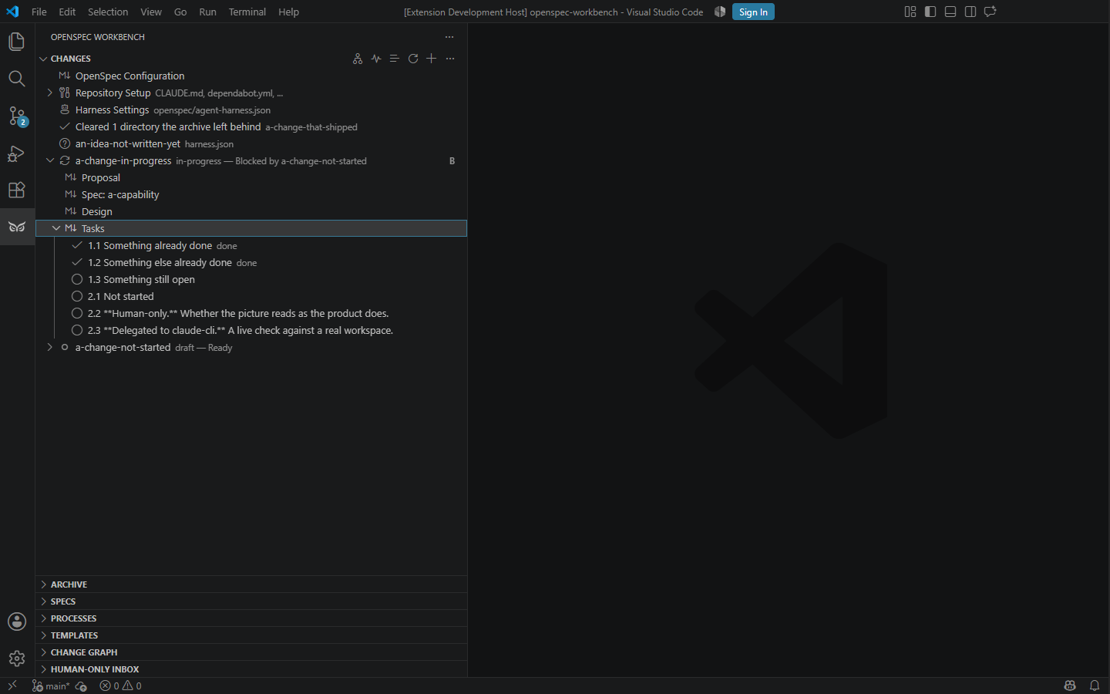The width and height of the screenshot is (1110, 694).
Task: Open the Search view in activity bar
Action: click(x=17, y=79)
